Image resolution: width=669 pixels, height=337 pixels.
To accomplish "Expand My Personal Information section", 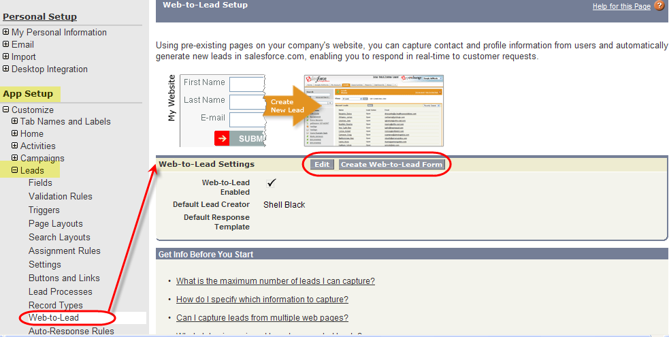I will click(x=6, y=32).
